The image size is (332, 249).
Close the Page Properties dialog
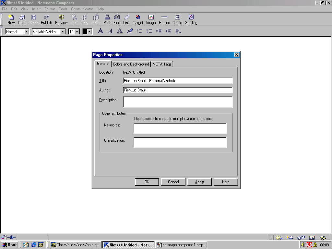click(x=236, y=55)
